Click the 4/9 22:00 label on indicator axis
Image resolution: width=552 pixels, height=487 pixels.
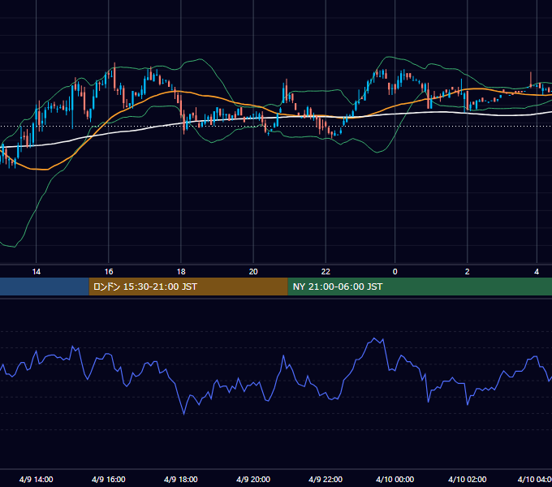pyautogui.click(x=326, y=479)
